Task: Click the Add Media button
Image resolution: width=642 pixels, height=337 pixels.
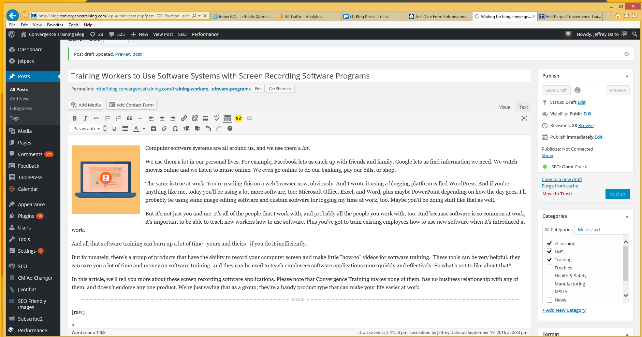Action: click(86, 105)
